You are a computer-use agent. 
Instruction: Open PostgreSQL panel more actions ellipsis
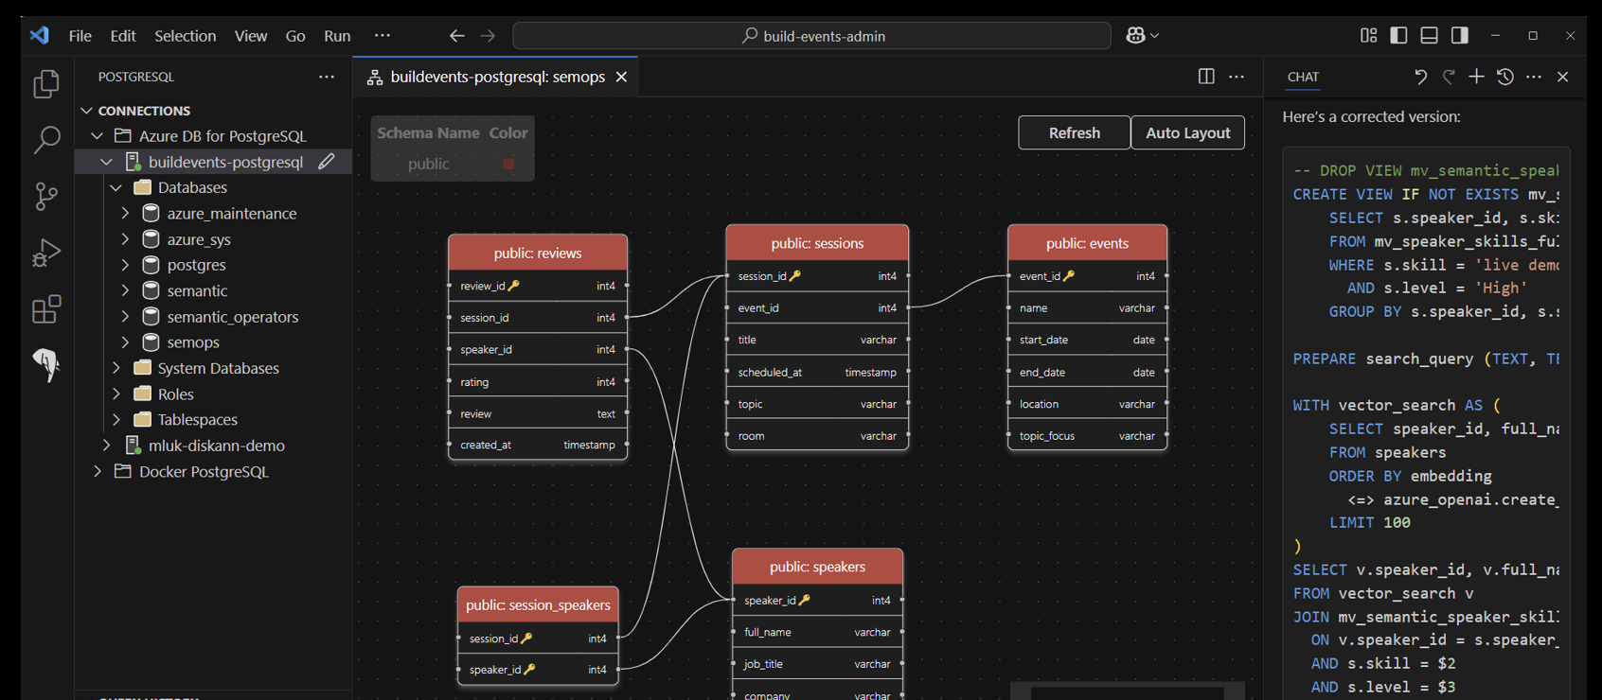(x=327, y=77)
